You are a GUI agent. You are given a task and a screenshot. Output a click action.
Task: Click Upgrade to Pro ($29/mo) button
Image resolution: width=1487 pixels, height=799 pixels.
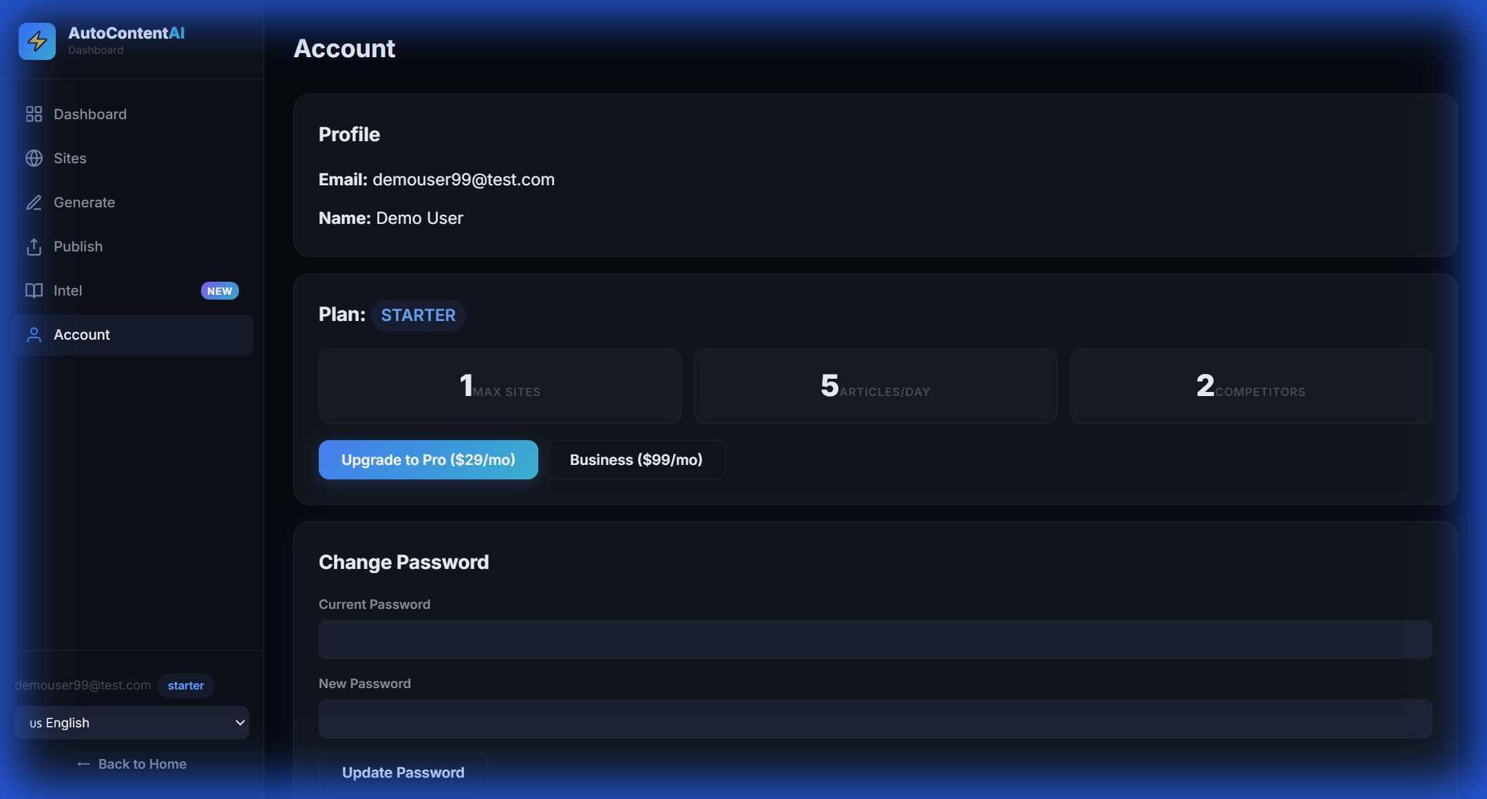click(428, 459)
